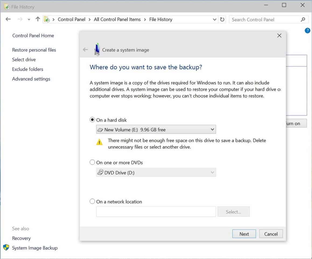Open the New Volume (E:) drive dropdown

(x=212, y=129)
